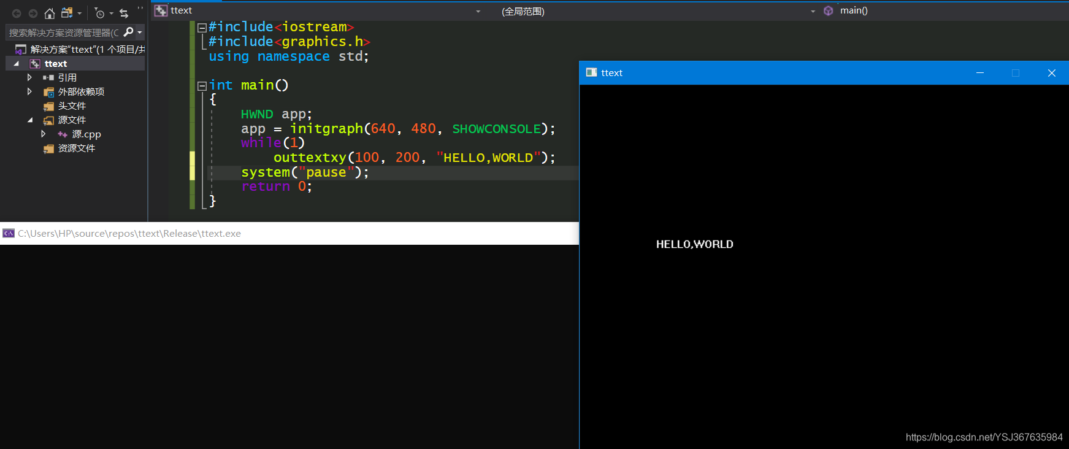Click the magnifier search icon in Solution Explorer
The image size is (1069, 449).
coord(128,32)
